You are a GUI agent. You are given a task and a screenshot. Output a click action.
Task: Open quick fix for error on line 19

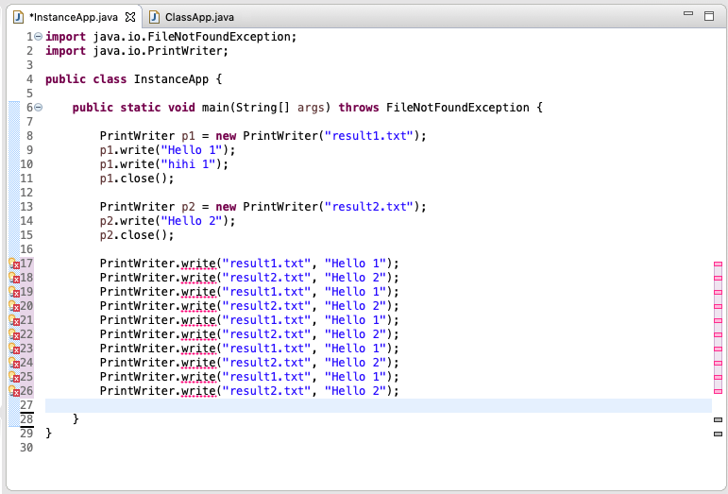coord(14,292)
